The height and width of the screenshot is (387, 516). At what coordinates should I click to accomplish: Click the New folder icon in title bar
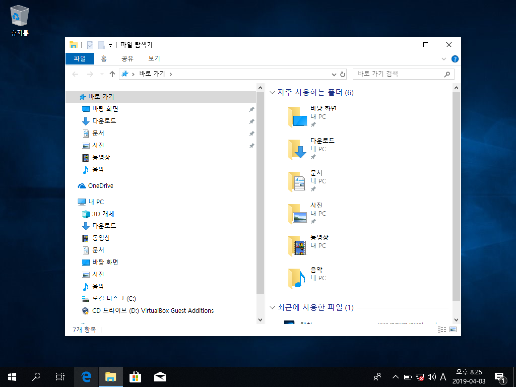[101, 45]
